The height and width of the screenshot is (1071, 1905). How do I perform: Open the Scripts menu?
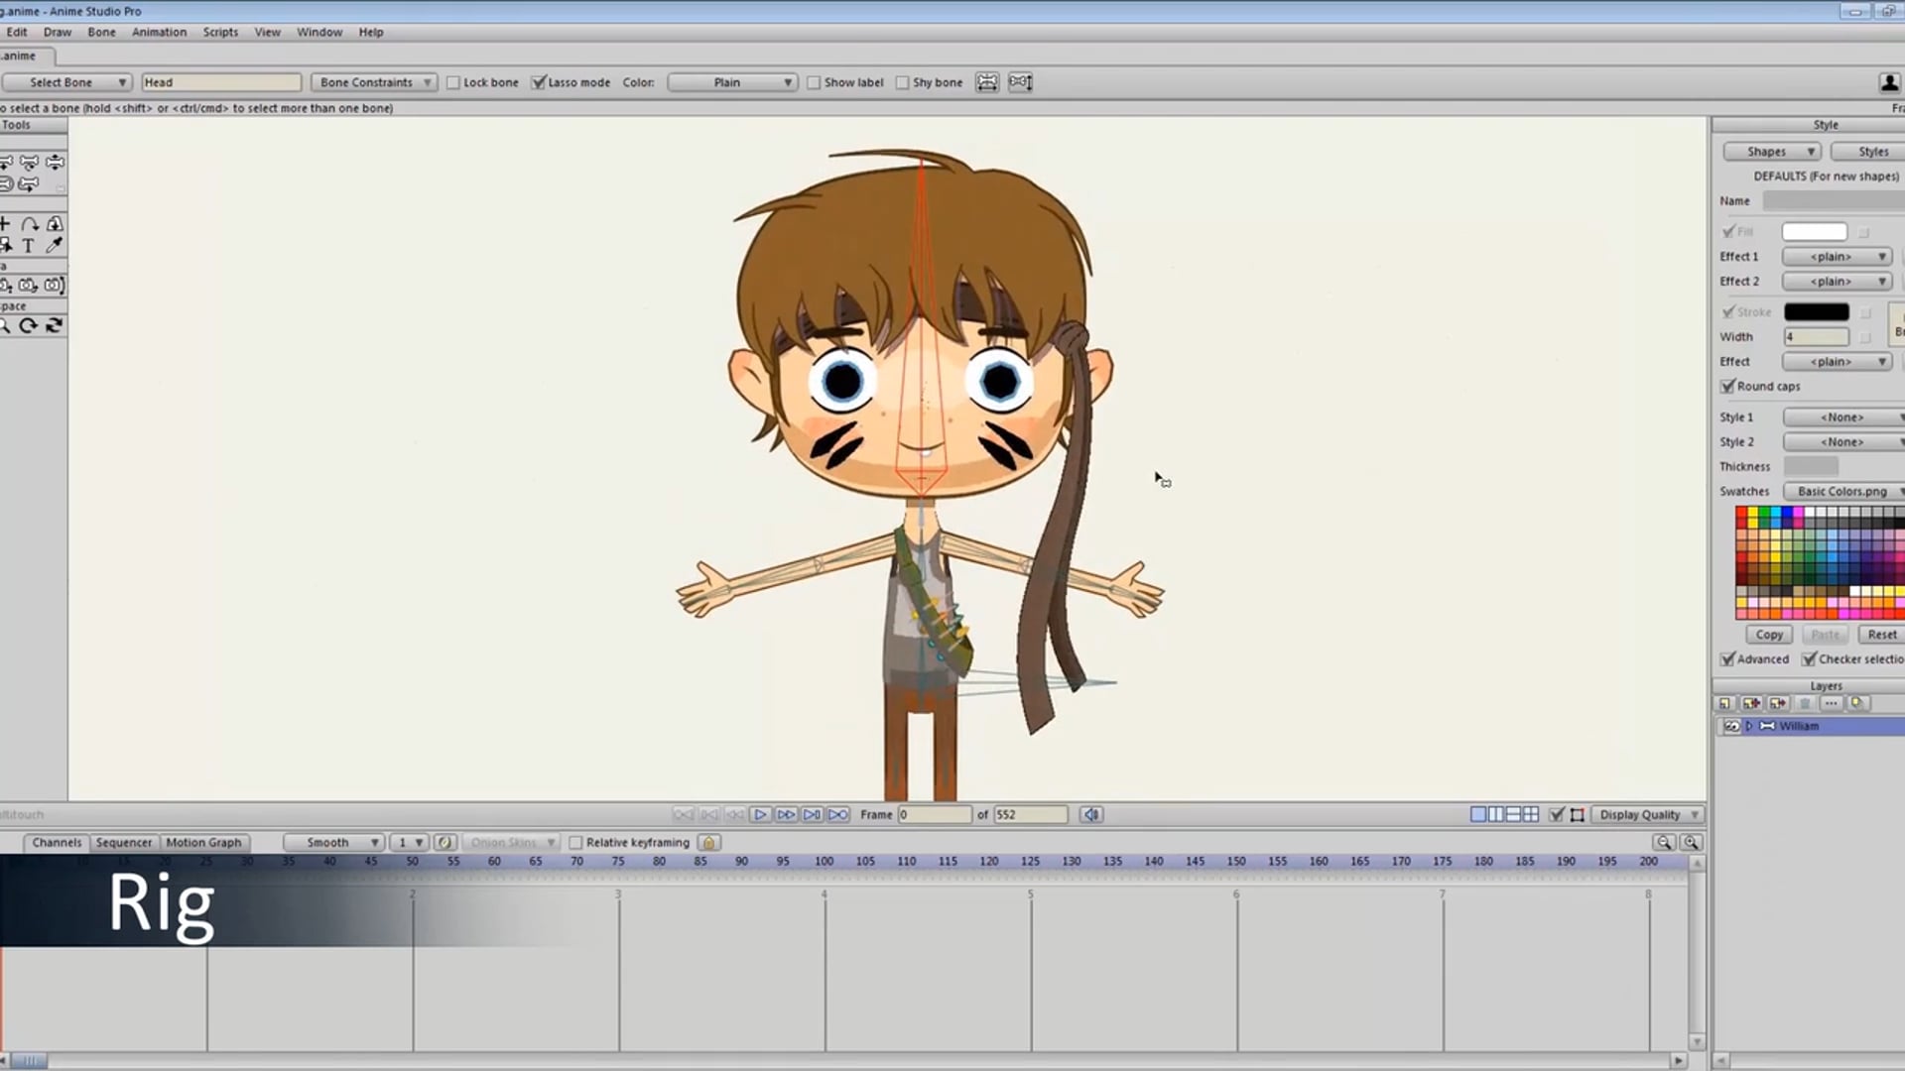(x=220, y=32)
